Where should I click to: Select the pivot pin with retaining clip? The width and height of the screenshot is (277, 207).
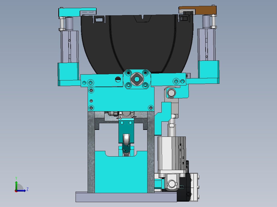click(x=171, y=93)
